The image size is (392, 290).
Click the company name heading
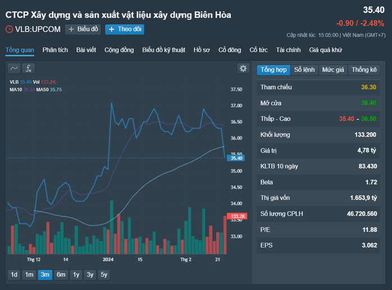tap(118, 15)
